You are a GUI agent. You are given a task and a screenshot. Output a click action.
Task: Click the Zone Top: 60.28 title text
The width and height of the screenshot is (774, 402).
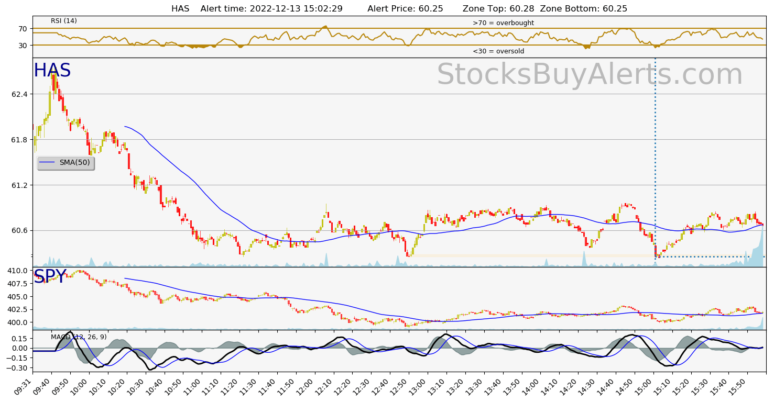pos(498,8)
